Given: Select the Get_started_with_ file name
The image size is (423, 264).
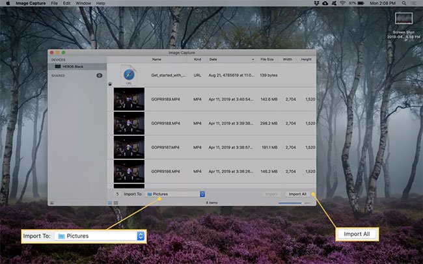Looking at the screenshot, I should pyautogui.click(x=169, y=75).
